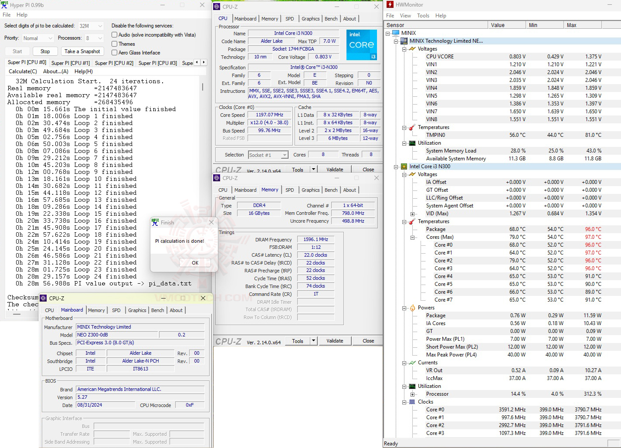Click the HWMonitor lightning app icon
The image size is (621, 448).
pos(389,4)
